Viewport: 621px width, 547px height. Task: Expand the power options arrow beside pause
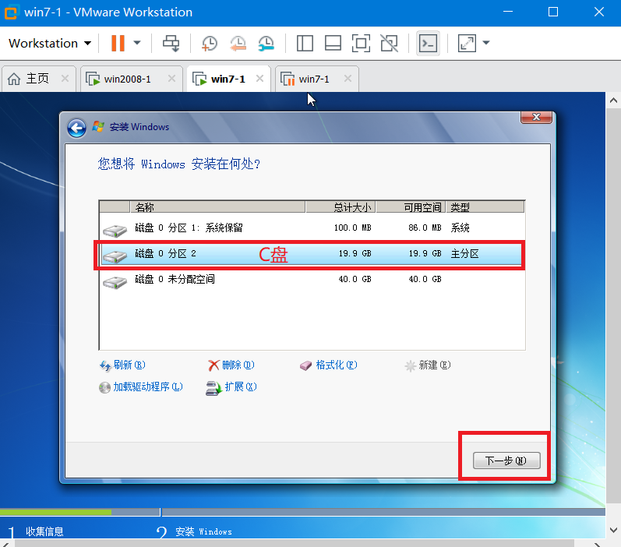coord(137,43)
